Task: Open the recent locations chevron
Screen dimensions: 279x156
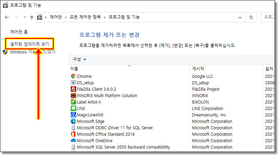Action: click(x=24, y=17)
